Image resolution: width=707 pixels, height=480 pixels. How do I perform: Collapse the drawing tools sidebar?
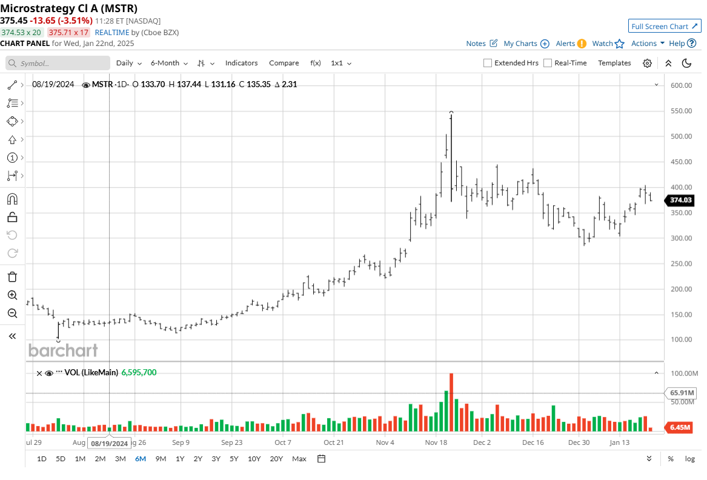tap(12, 336)
